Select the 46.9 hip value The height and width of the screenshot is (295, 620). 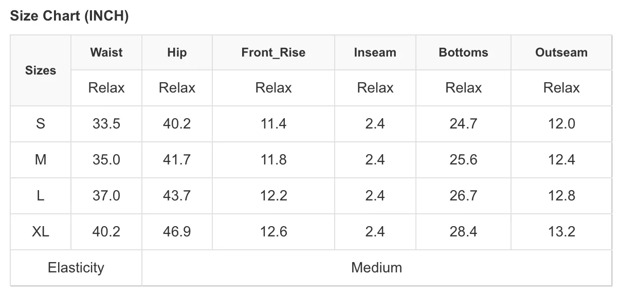177,232
